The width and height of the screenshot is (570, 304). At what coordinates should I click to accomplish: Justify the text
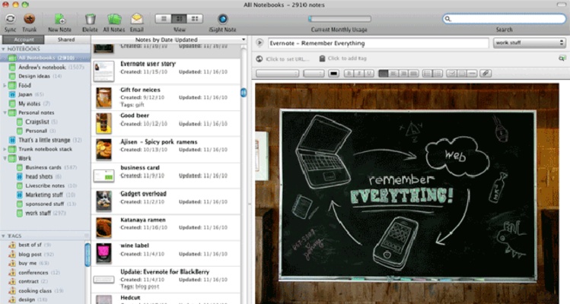tap(414, 74)
